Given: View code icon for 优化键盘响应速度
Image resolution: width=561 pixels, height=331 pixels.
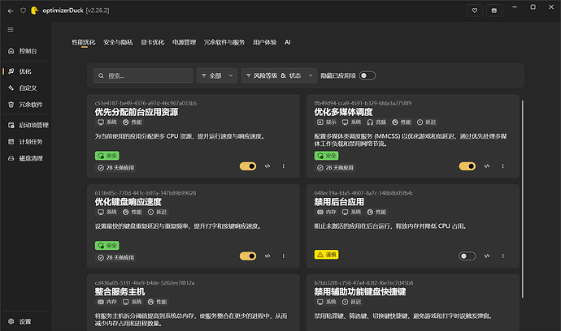Looking at the screenshot, I should pyautogui.click(x=267, y=256).
